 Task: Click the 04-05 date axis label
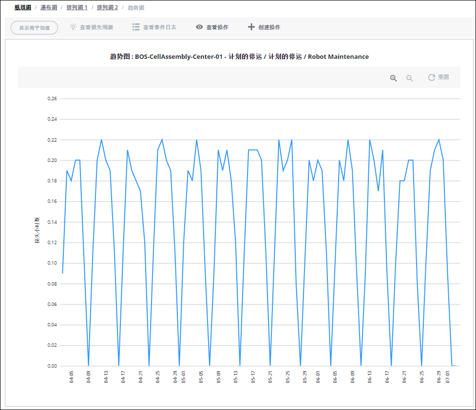(71, 377)
